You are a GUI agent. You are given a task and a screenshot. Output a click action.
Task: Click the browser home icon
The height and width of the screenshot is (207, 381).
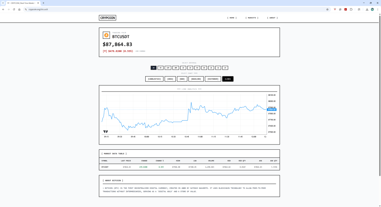19,9
